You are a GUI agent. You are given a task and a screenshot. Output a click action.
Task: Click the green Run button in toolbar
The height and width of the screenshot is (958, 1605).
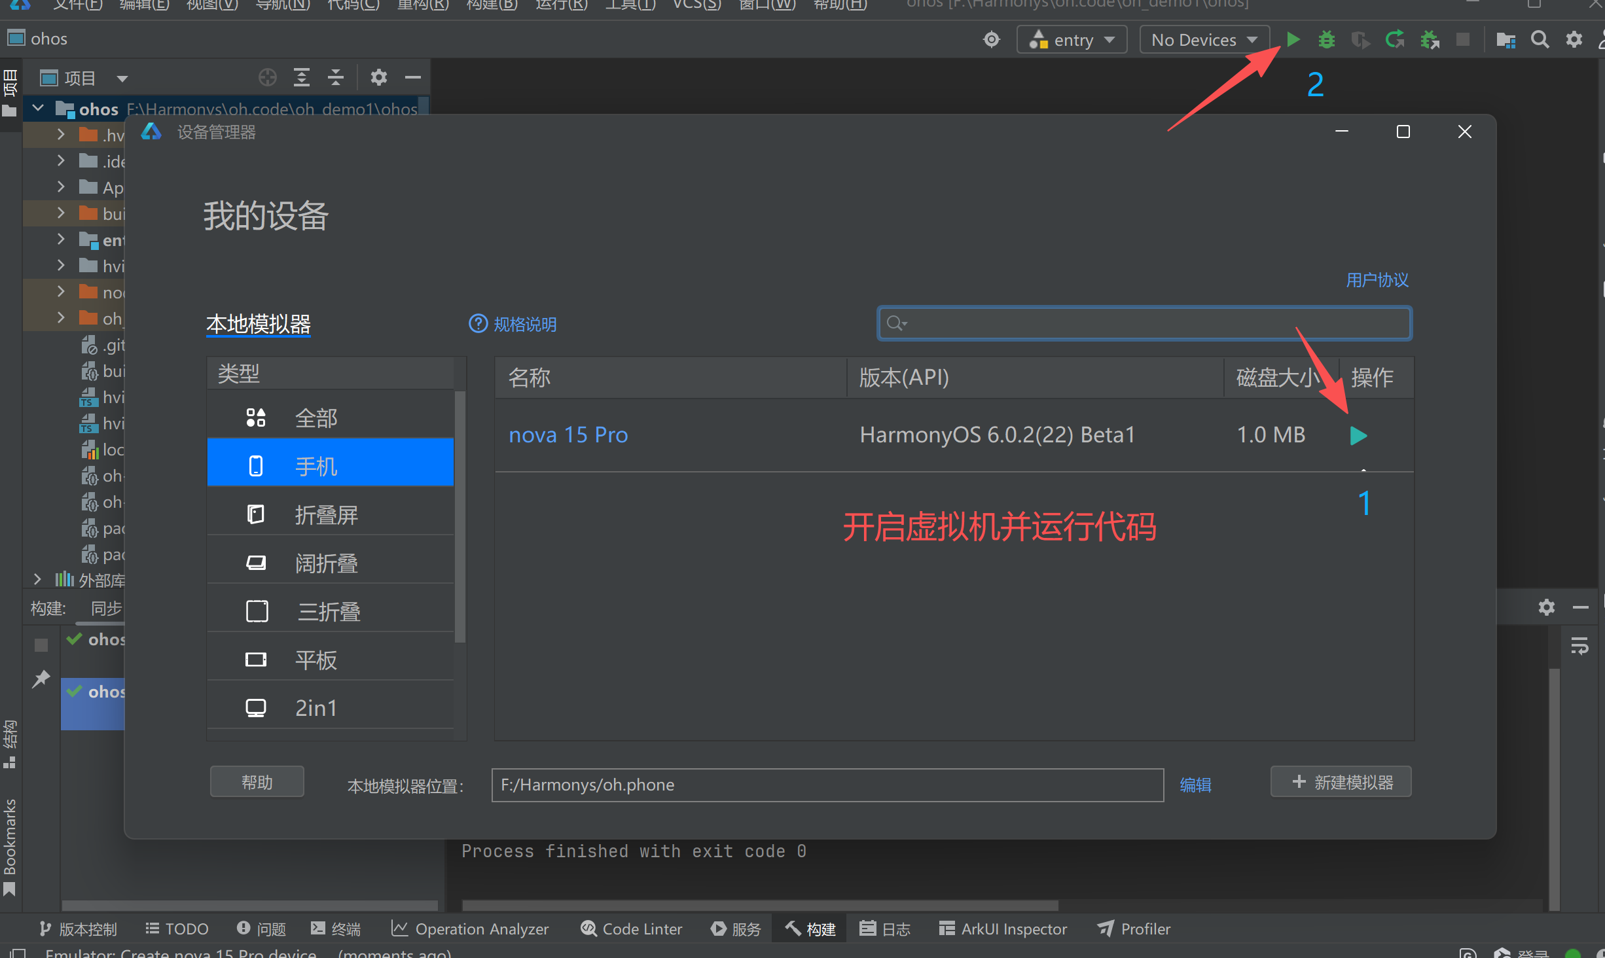click(1293, 39)
